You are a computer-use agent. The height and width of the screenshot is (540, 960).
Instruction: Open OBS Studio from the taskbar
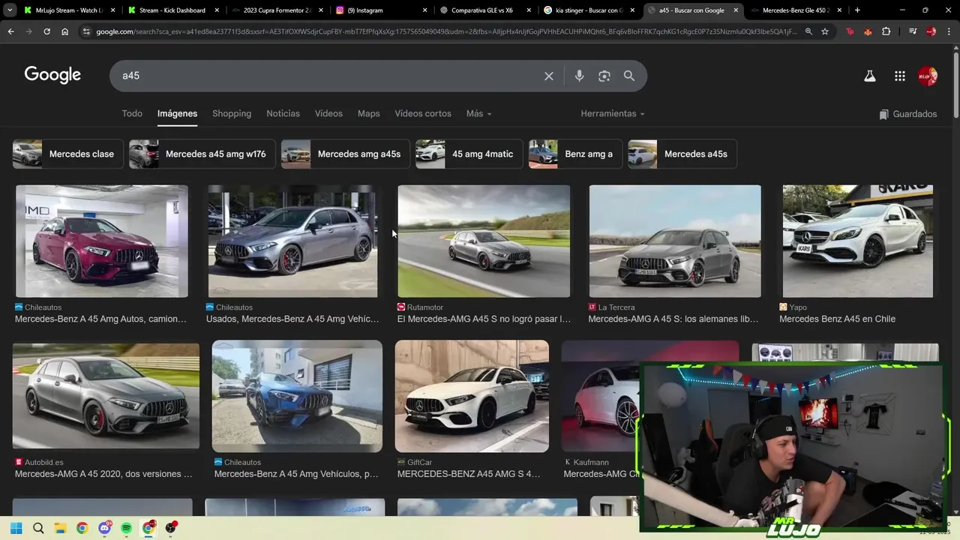click(x=171, y=528)
